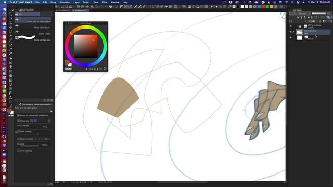Pick the black swatch in top toolbar
This screenshot has width=333, height=187.
(238, 7)
